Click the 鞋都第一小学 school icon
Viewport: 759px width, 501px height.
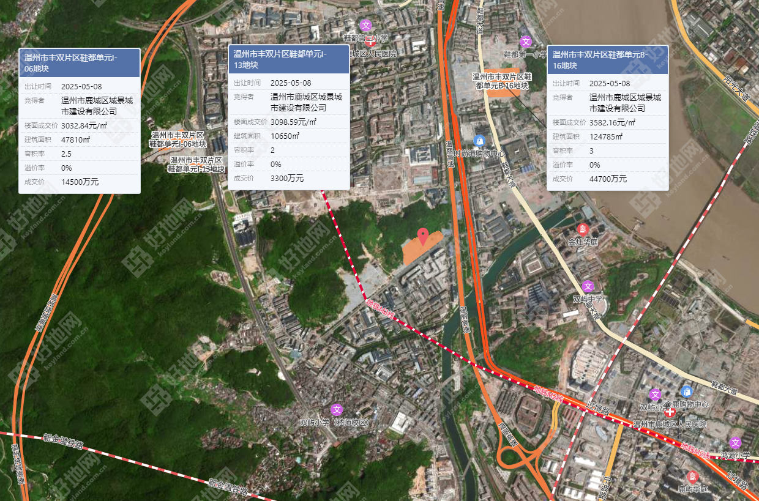525,42
